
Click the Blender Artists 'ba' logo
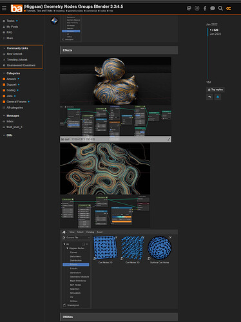coord(17,8)
